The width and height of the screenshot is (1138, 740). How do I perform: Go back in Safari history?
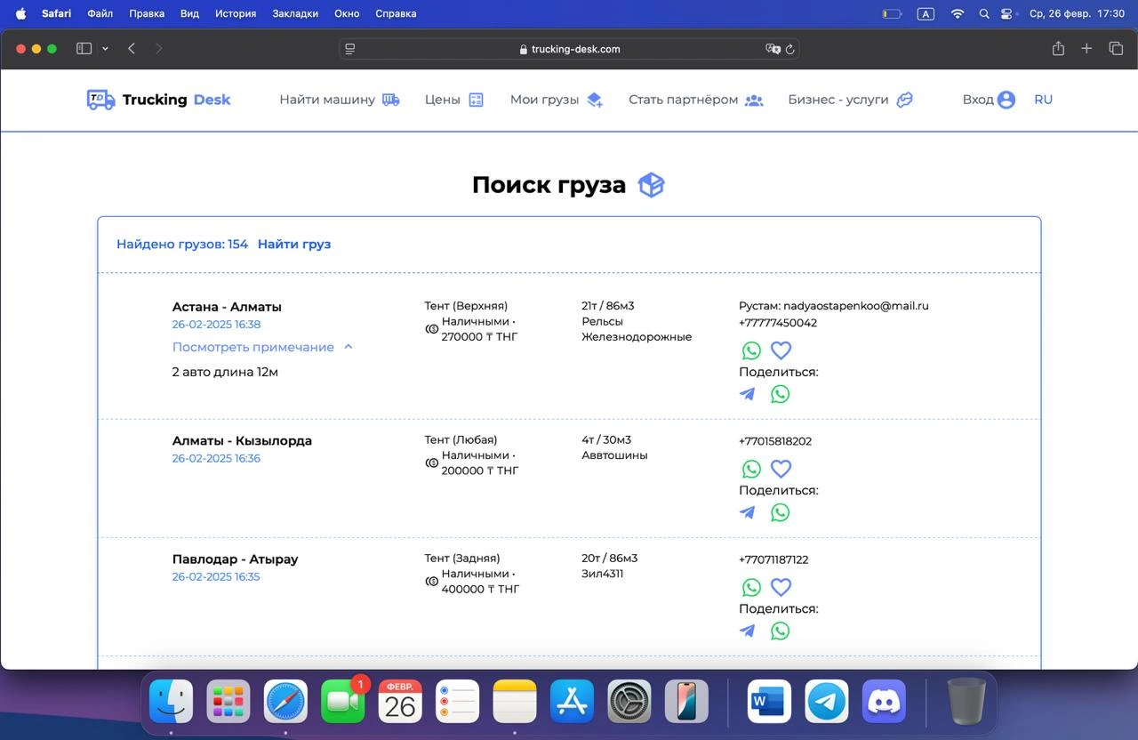(132, 49)
